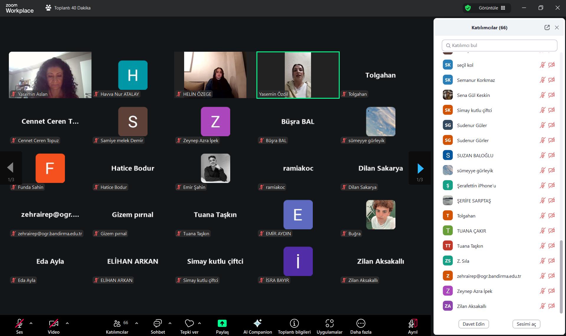Click the Davet Edin button
This screenshot has width=566, height=336.
[x=473, y=324]
